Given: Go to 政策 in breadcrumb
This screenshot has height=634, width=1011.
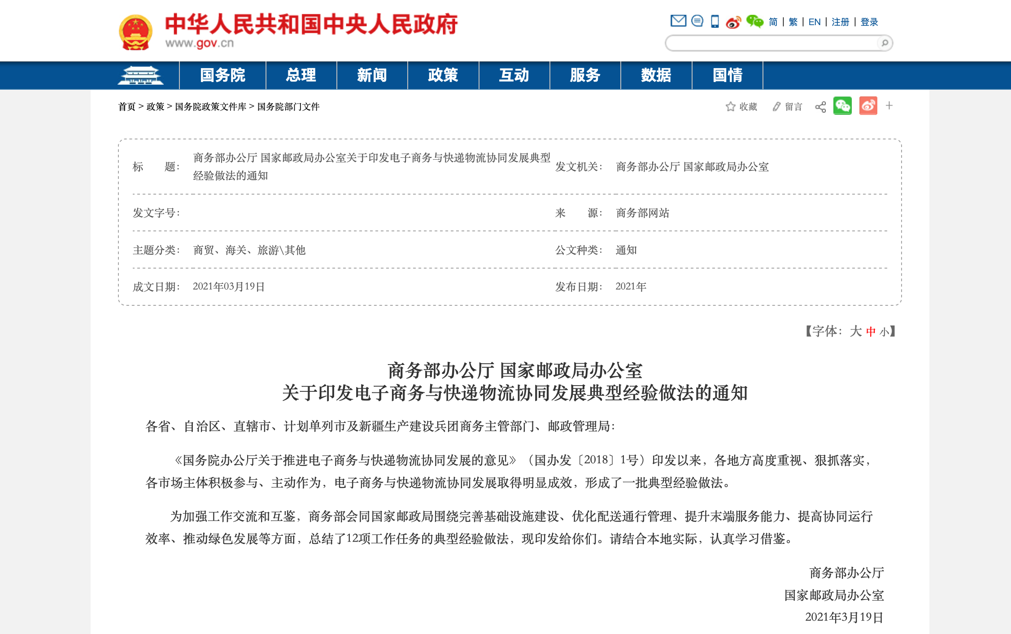Looking at the screenshot, I should [155, 107].
